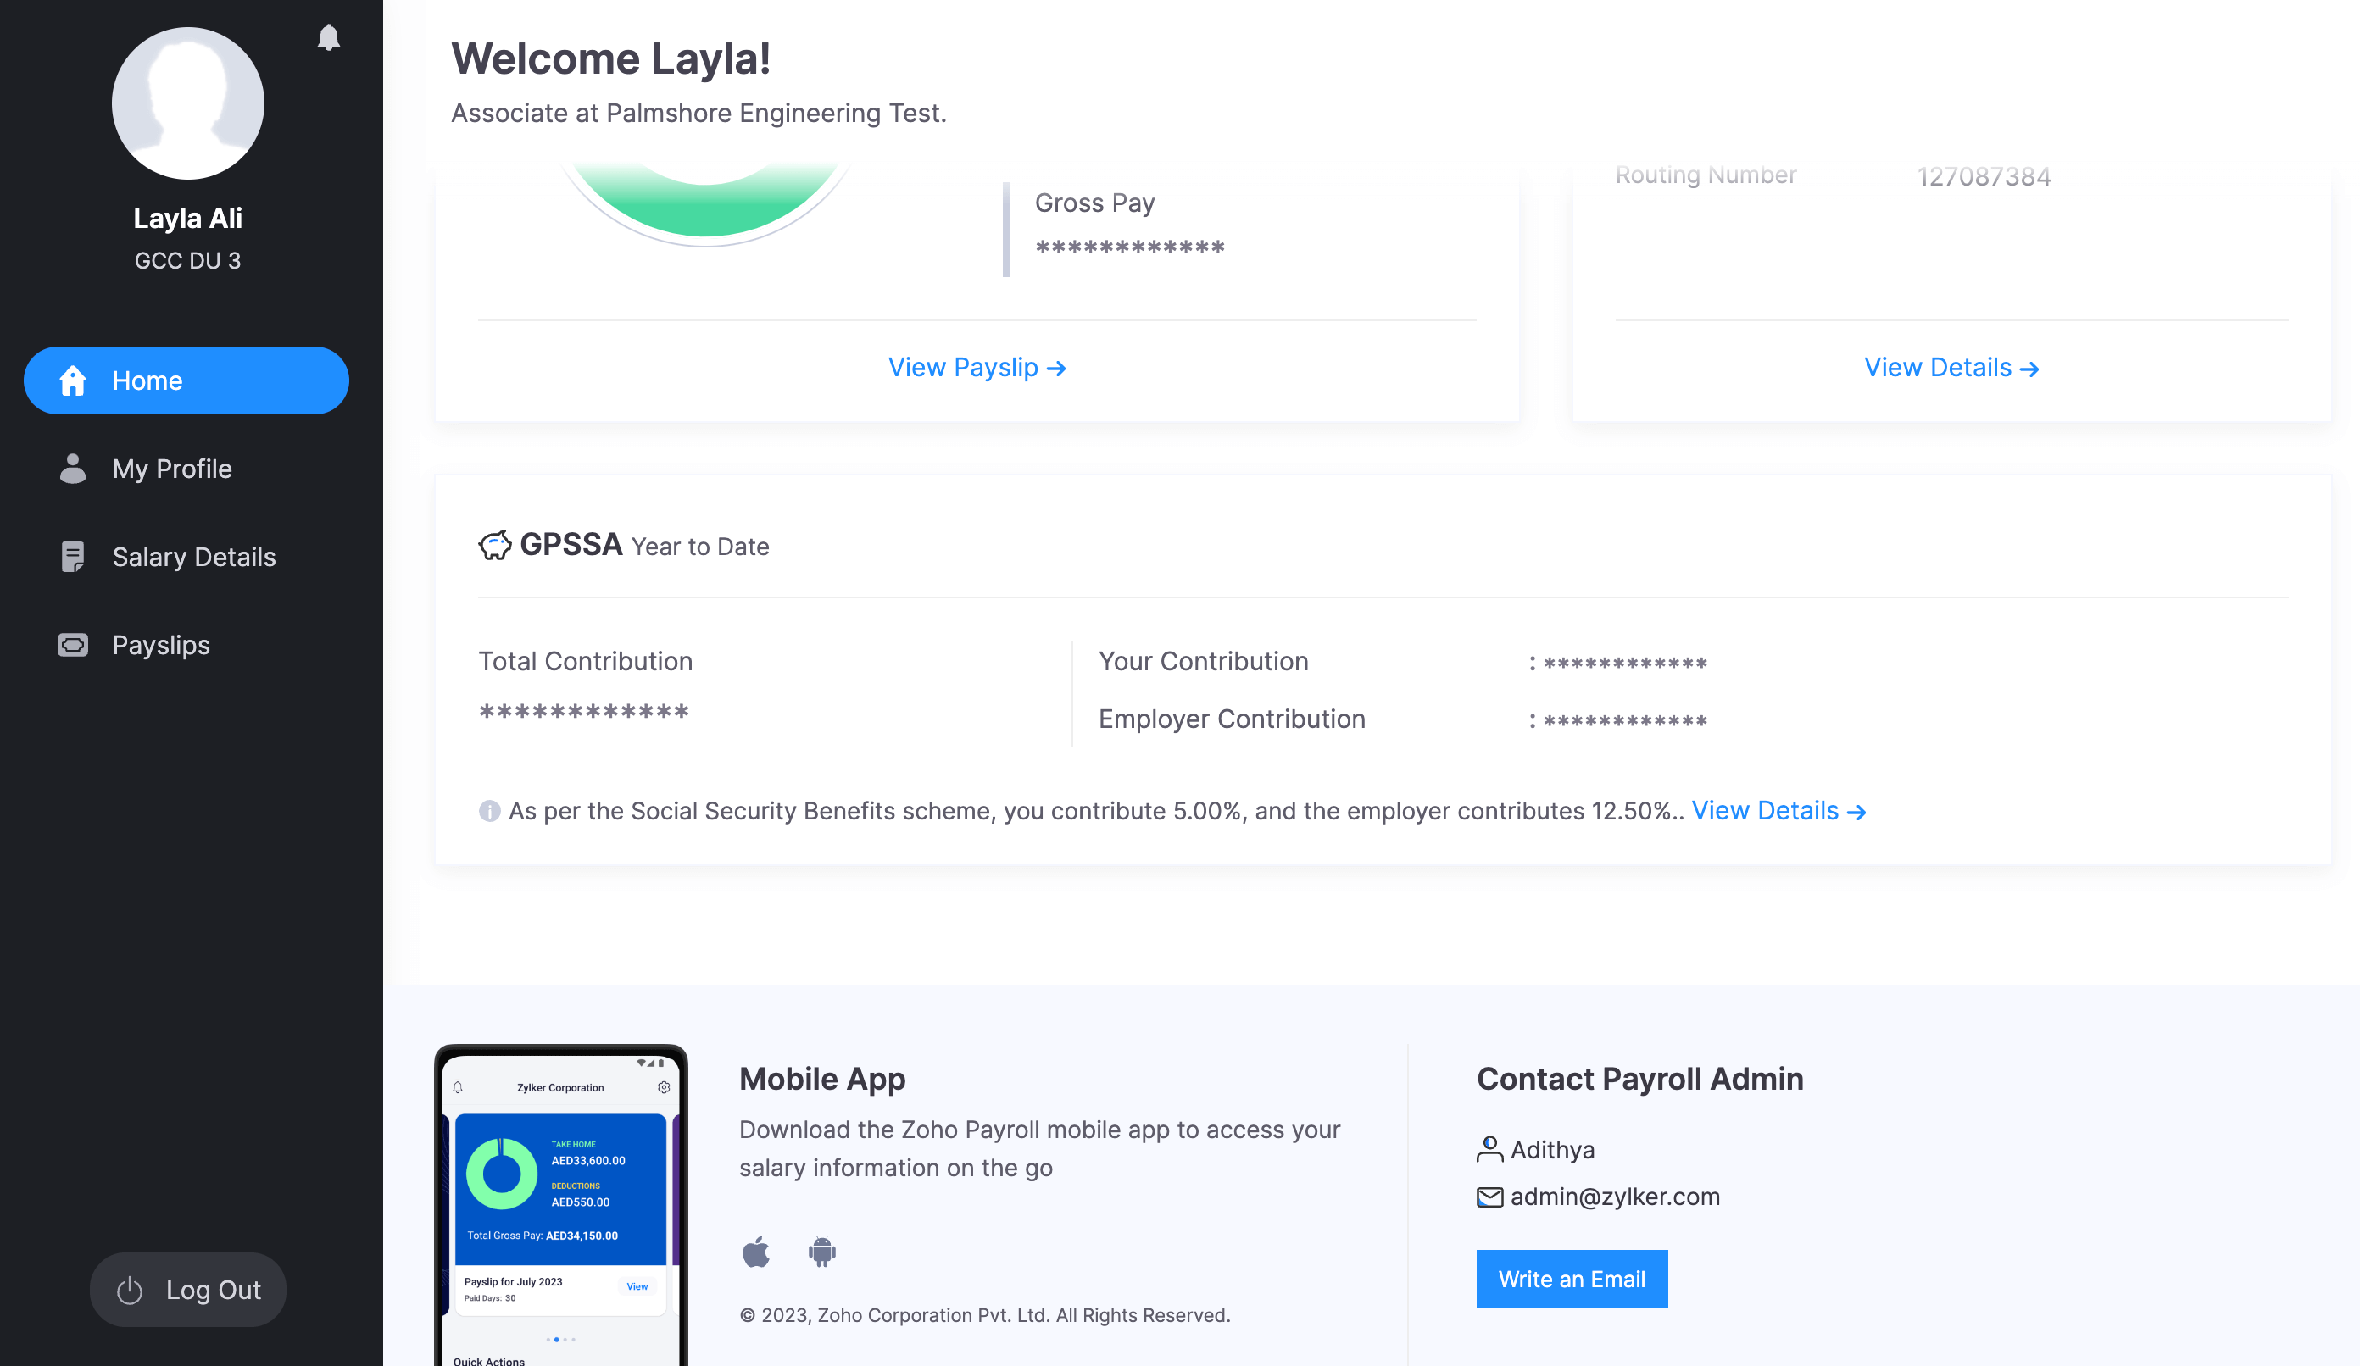This screenshot has height=1366, width=2360.
Task: Select the Payslips menu item
Action: (x=159, y=644)
